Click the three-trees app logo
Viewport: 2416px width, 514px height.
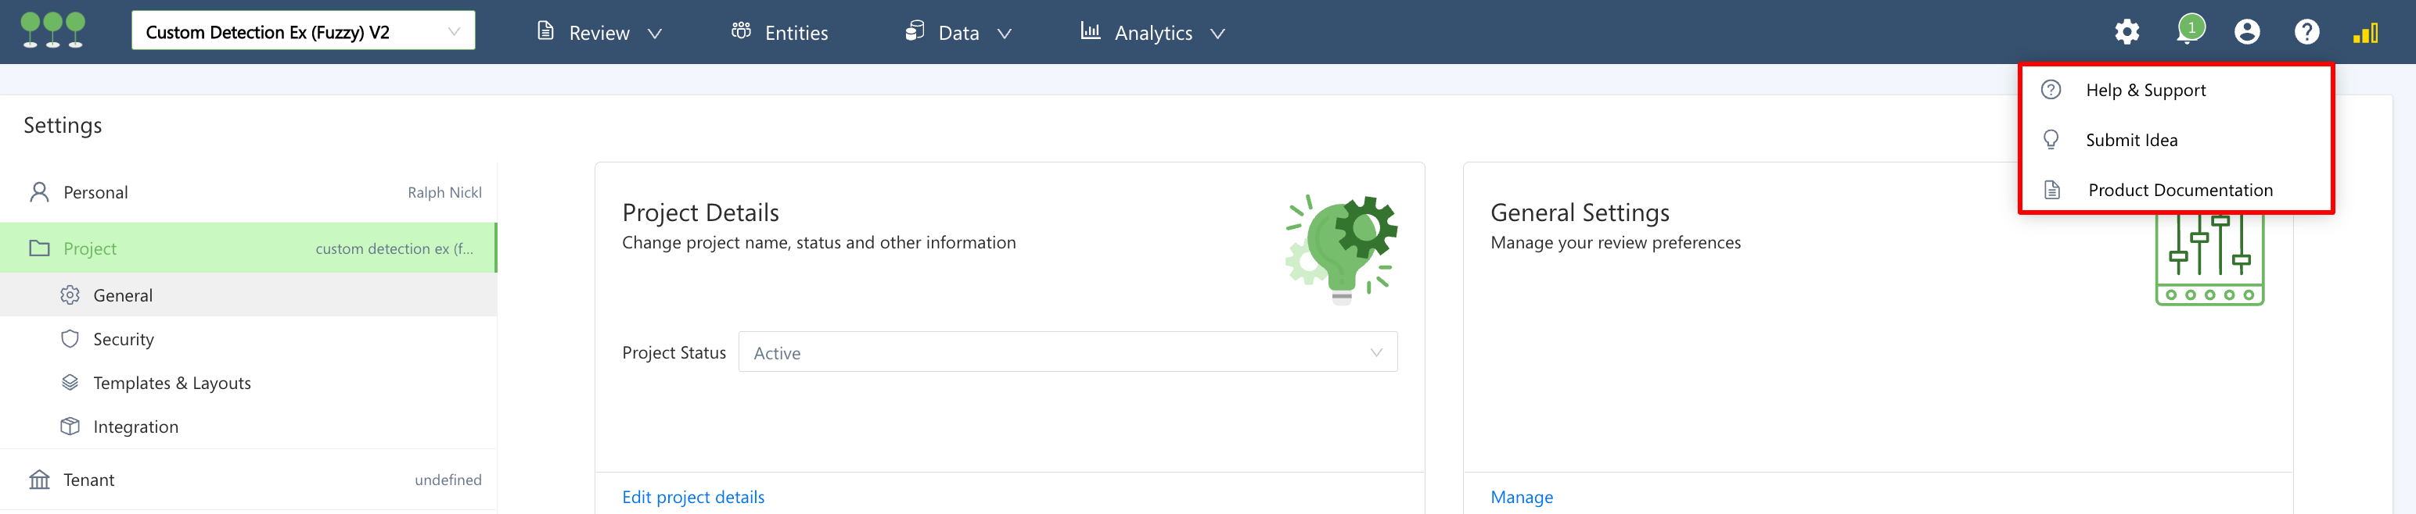(53, 30)
